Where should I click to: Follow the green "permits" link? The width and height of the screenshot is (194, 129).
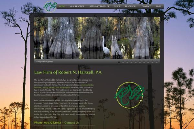tap(52, 87)
